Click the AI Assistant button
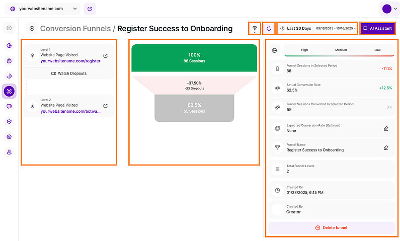Image resolution: width=400 pixels, height=241 pixels. [377, 29]
